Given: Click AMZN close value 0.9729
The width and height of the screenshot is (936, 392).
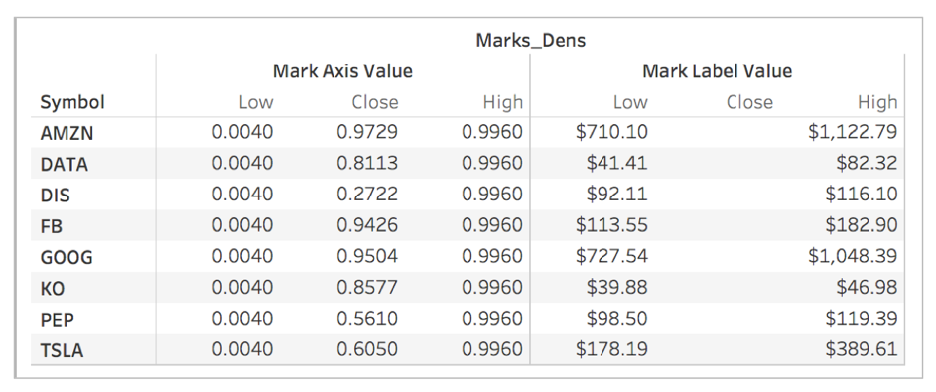Looking at the screenshot, I should (x=367, y=132).
